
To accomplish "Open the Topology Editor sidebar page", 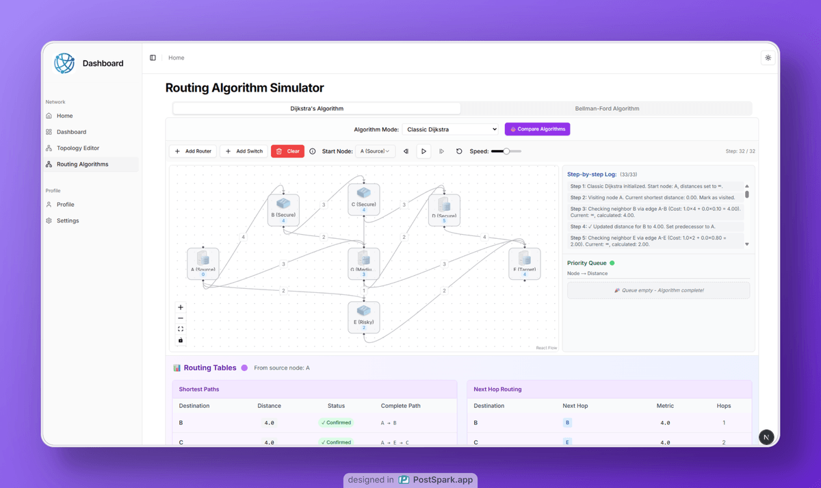I will [78, 148].
